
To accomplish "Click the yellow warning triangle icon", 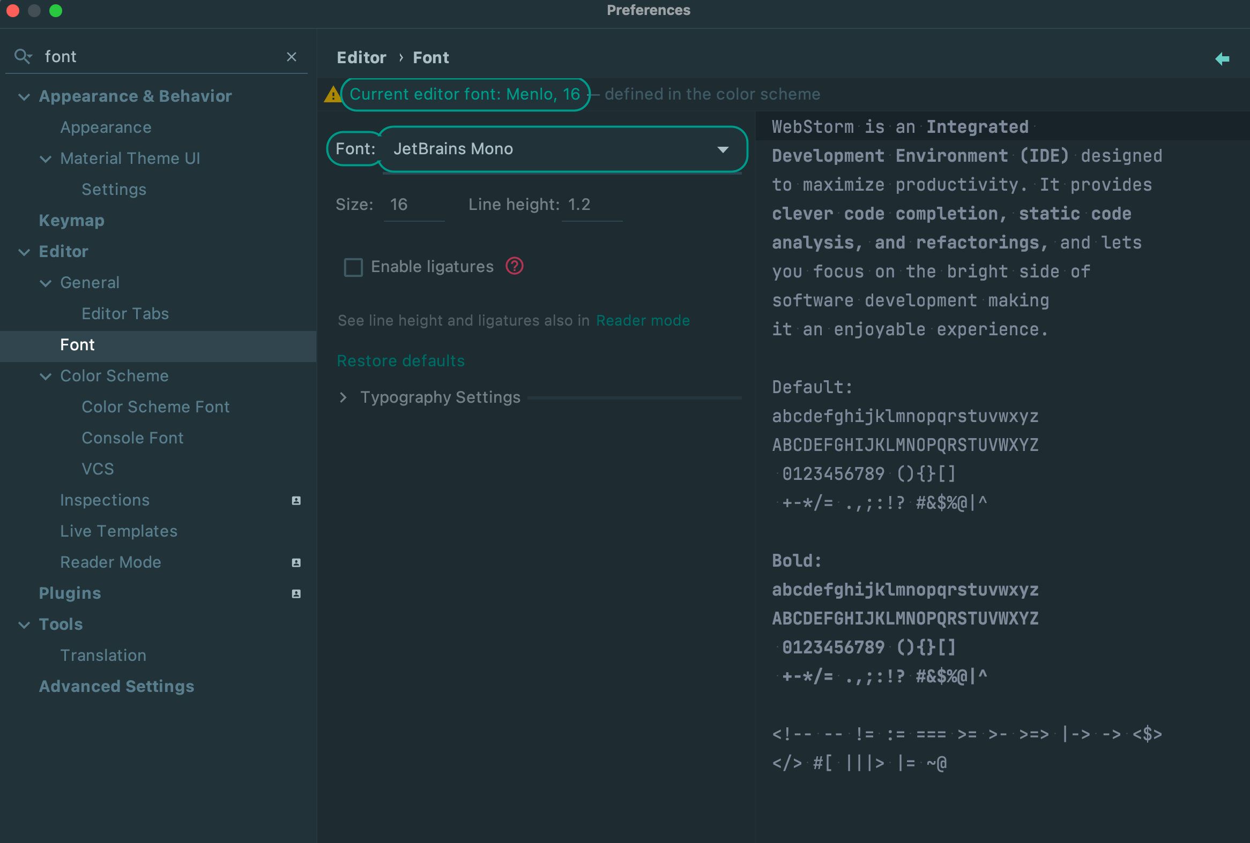I will pyautogui.click(x=332, y=94).
